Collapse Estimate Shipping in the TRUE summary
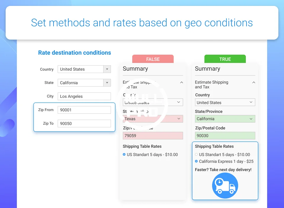Screen dimensions: 284x208 (254, 82)
